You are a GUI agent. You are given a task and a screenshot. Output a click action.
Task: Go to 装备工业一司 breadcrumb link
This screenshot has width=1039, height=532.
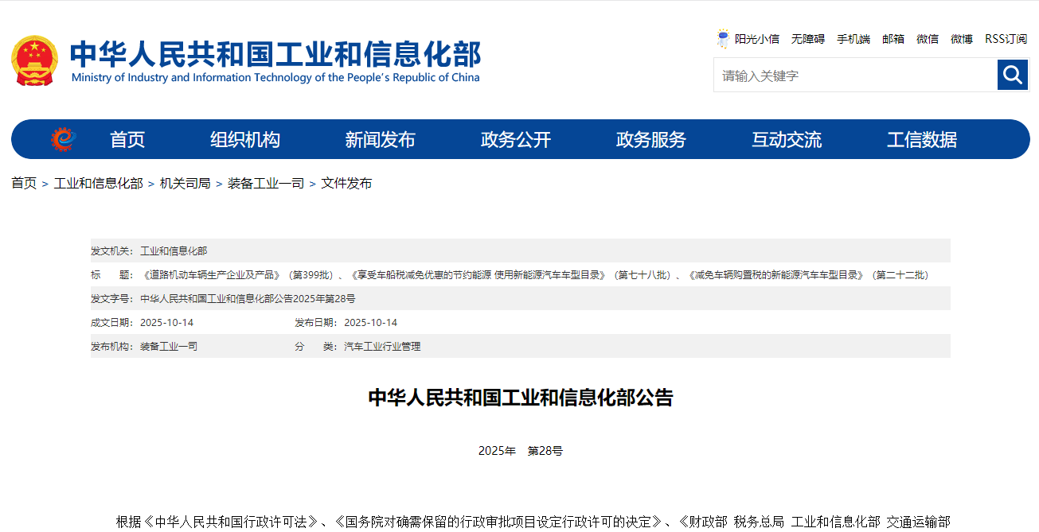266,184
